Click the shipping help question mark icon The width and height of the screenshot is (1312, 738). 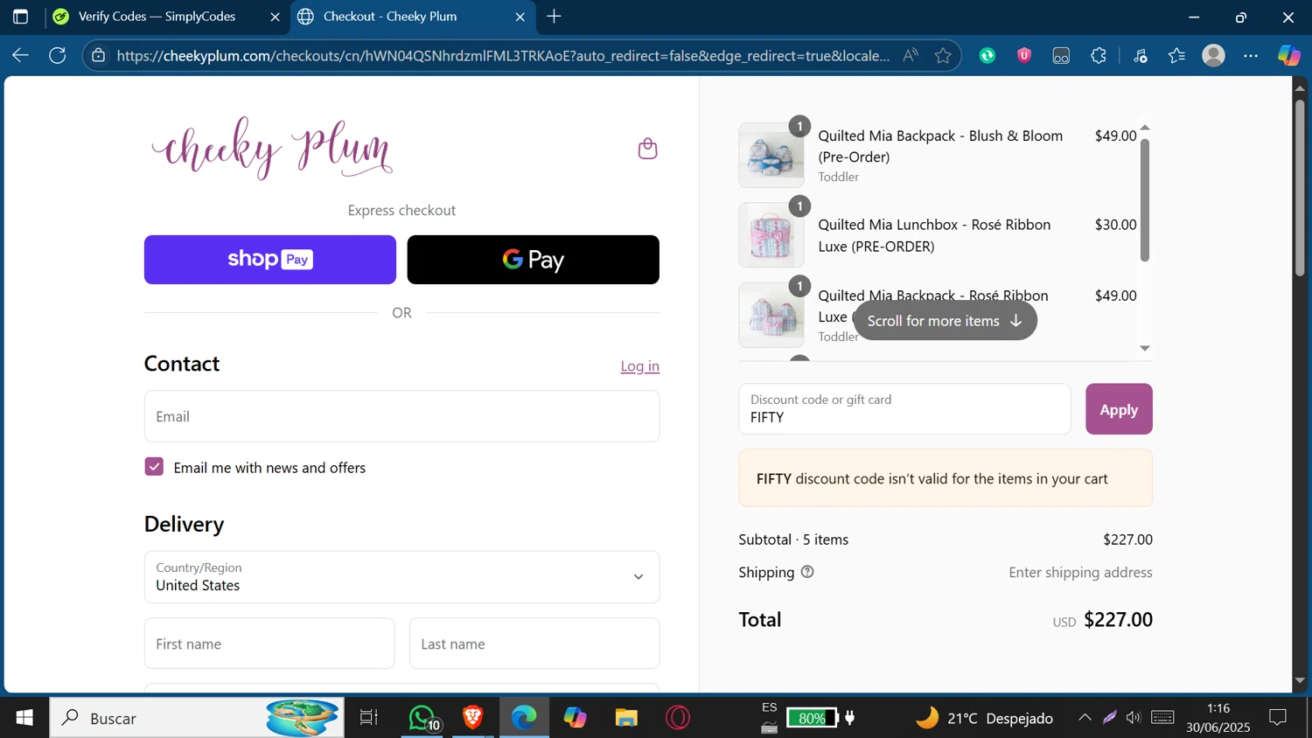[807, 572]
